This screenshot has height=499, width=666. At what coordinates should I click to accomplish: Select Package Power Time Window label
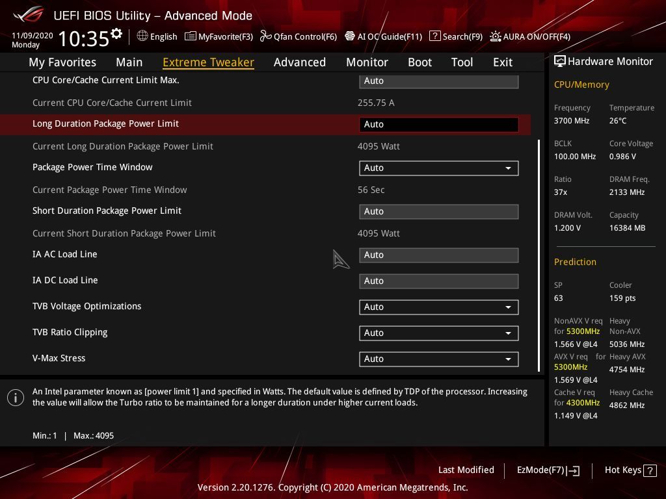(92, 167)
